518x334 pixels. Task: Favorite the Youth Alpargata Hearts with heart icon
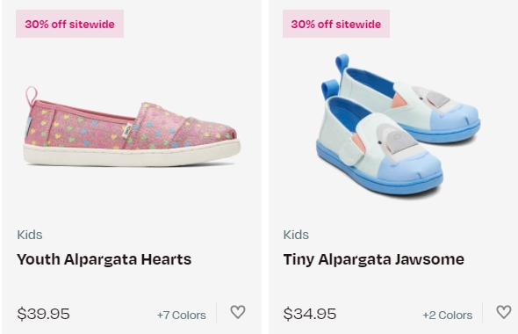(x=238, y=312)
